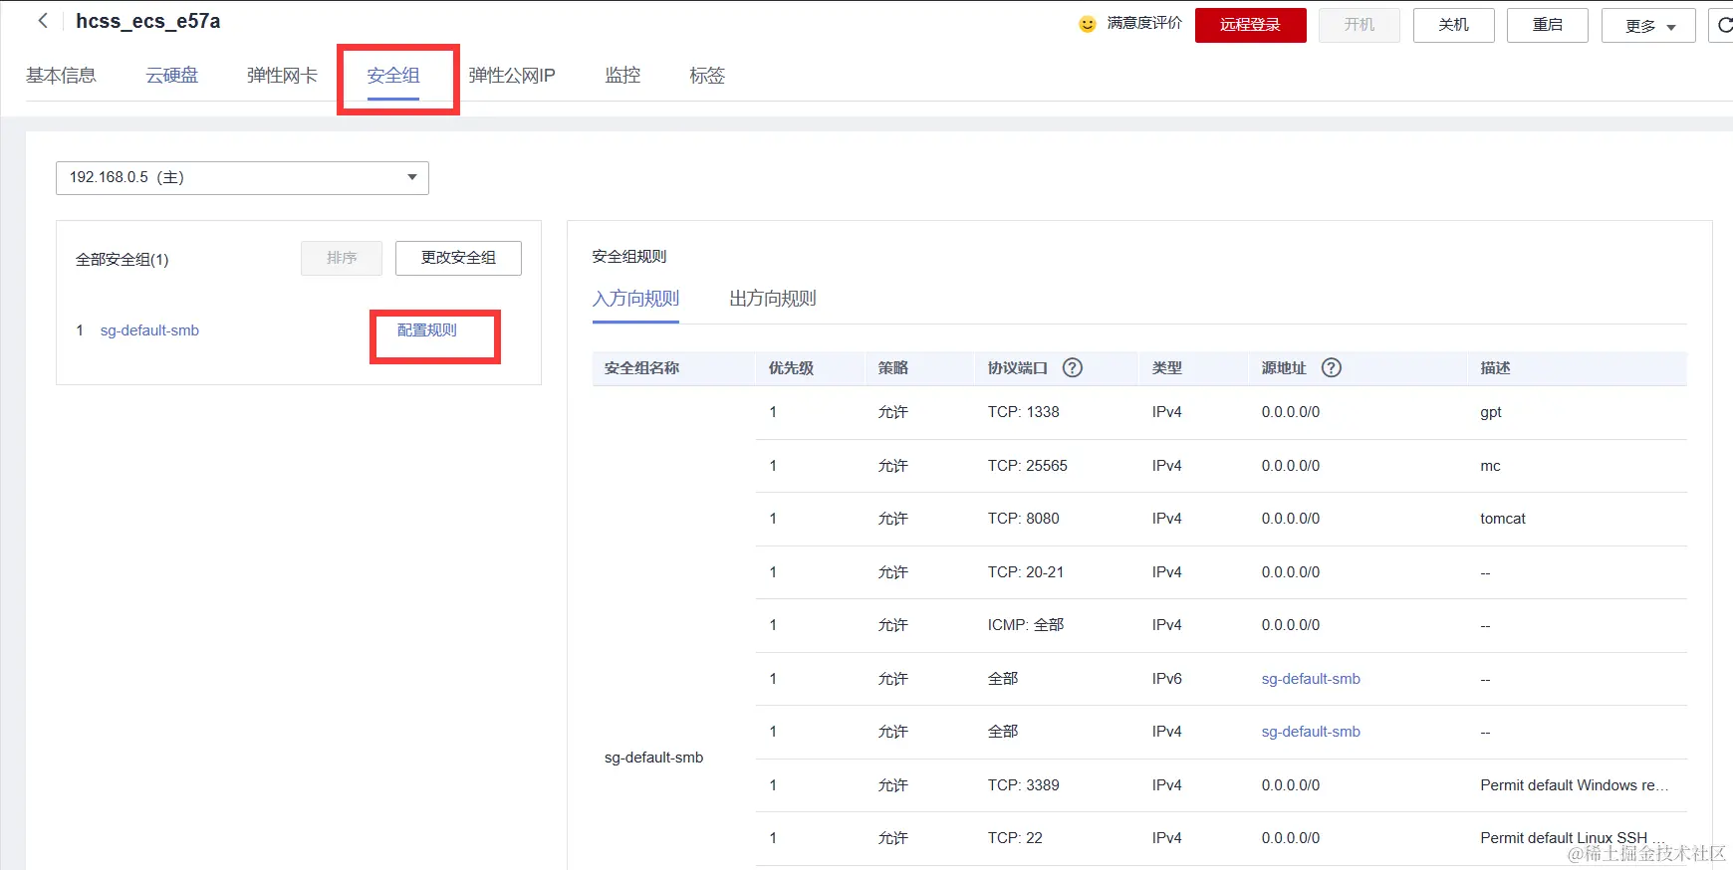Click the 安全组规则 heading
Screen dimensions: 1733x870
[629, 256]
